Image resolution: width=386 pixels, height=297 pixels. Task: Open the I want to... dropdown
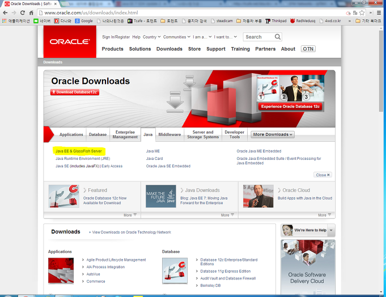[x=225, y=37]
